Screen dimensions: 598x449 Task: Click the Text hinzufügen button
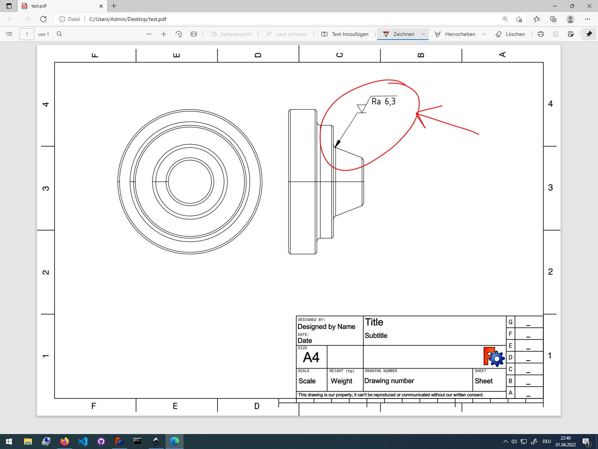click(344, 34)
